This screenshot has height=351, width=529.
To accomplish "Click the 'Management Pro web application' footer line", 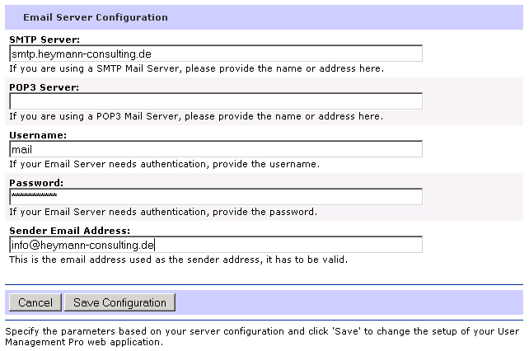I will tap(84, 342).
